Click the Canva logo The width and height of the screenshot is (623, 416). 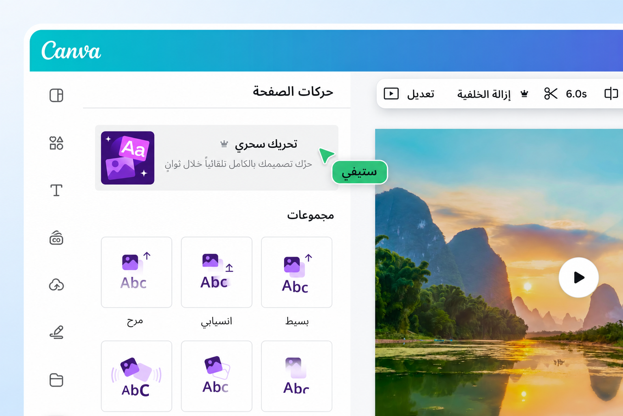71,51
